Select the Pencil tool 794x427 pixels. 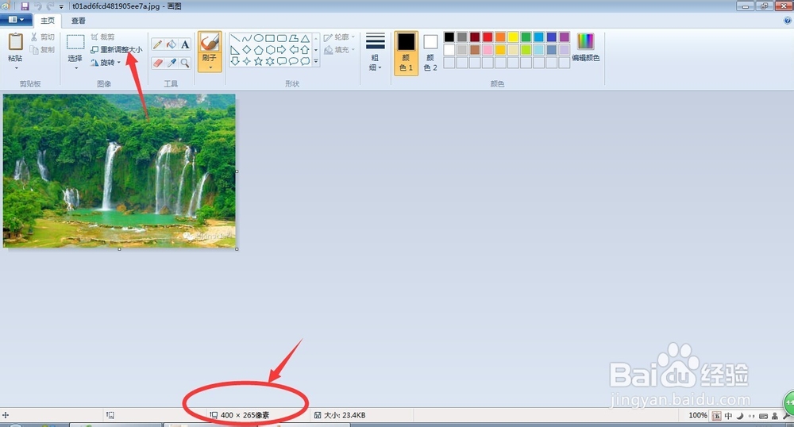[x=157, y=44]
